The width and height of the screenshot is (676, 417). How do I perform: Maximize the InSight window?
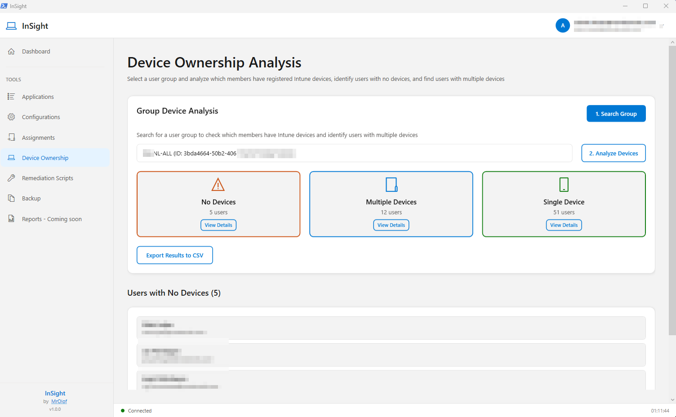click(645, 6)
